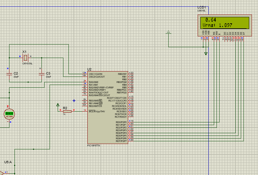
Task: Select capacitor C2 symbol
Action: point(9,74)
